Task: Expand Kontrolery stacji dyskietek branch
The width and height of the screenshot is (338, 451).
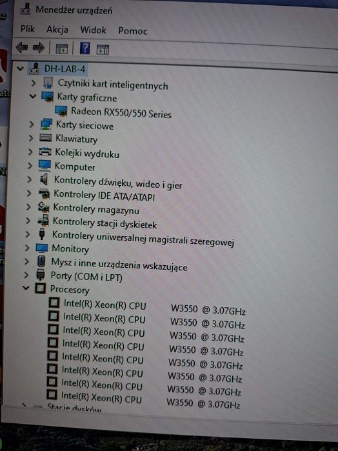Action: tap(28, 221)
